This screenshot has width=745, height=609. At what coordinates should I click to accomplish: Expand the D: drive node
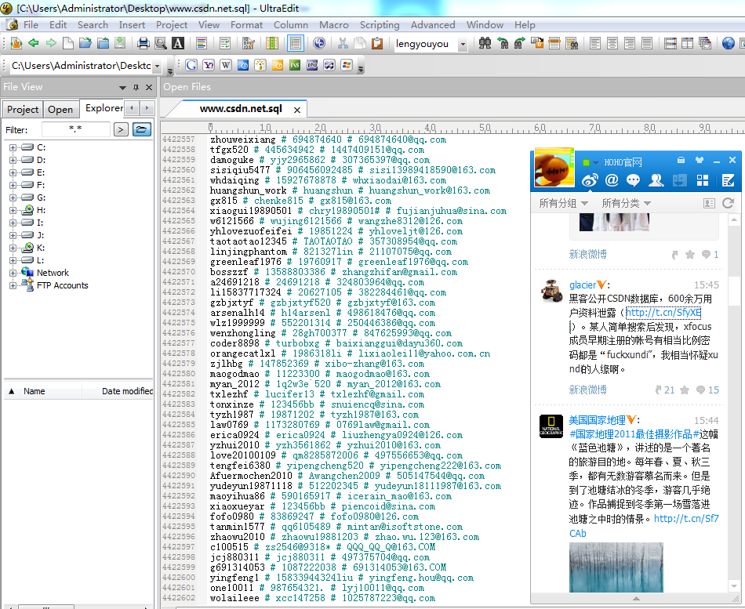coord(13,160)
